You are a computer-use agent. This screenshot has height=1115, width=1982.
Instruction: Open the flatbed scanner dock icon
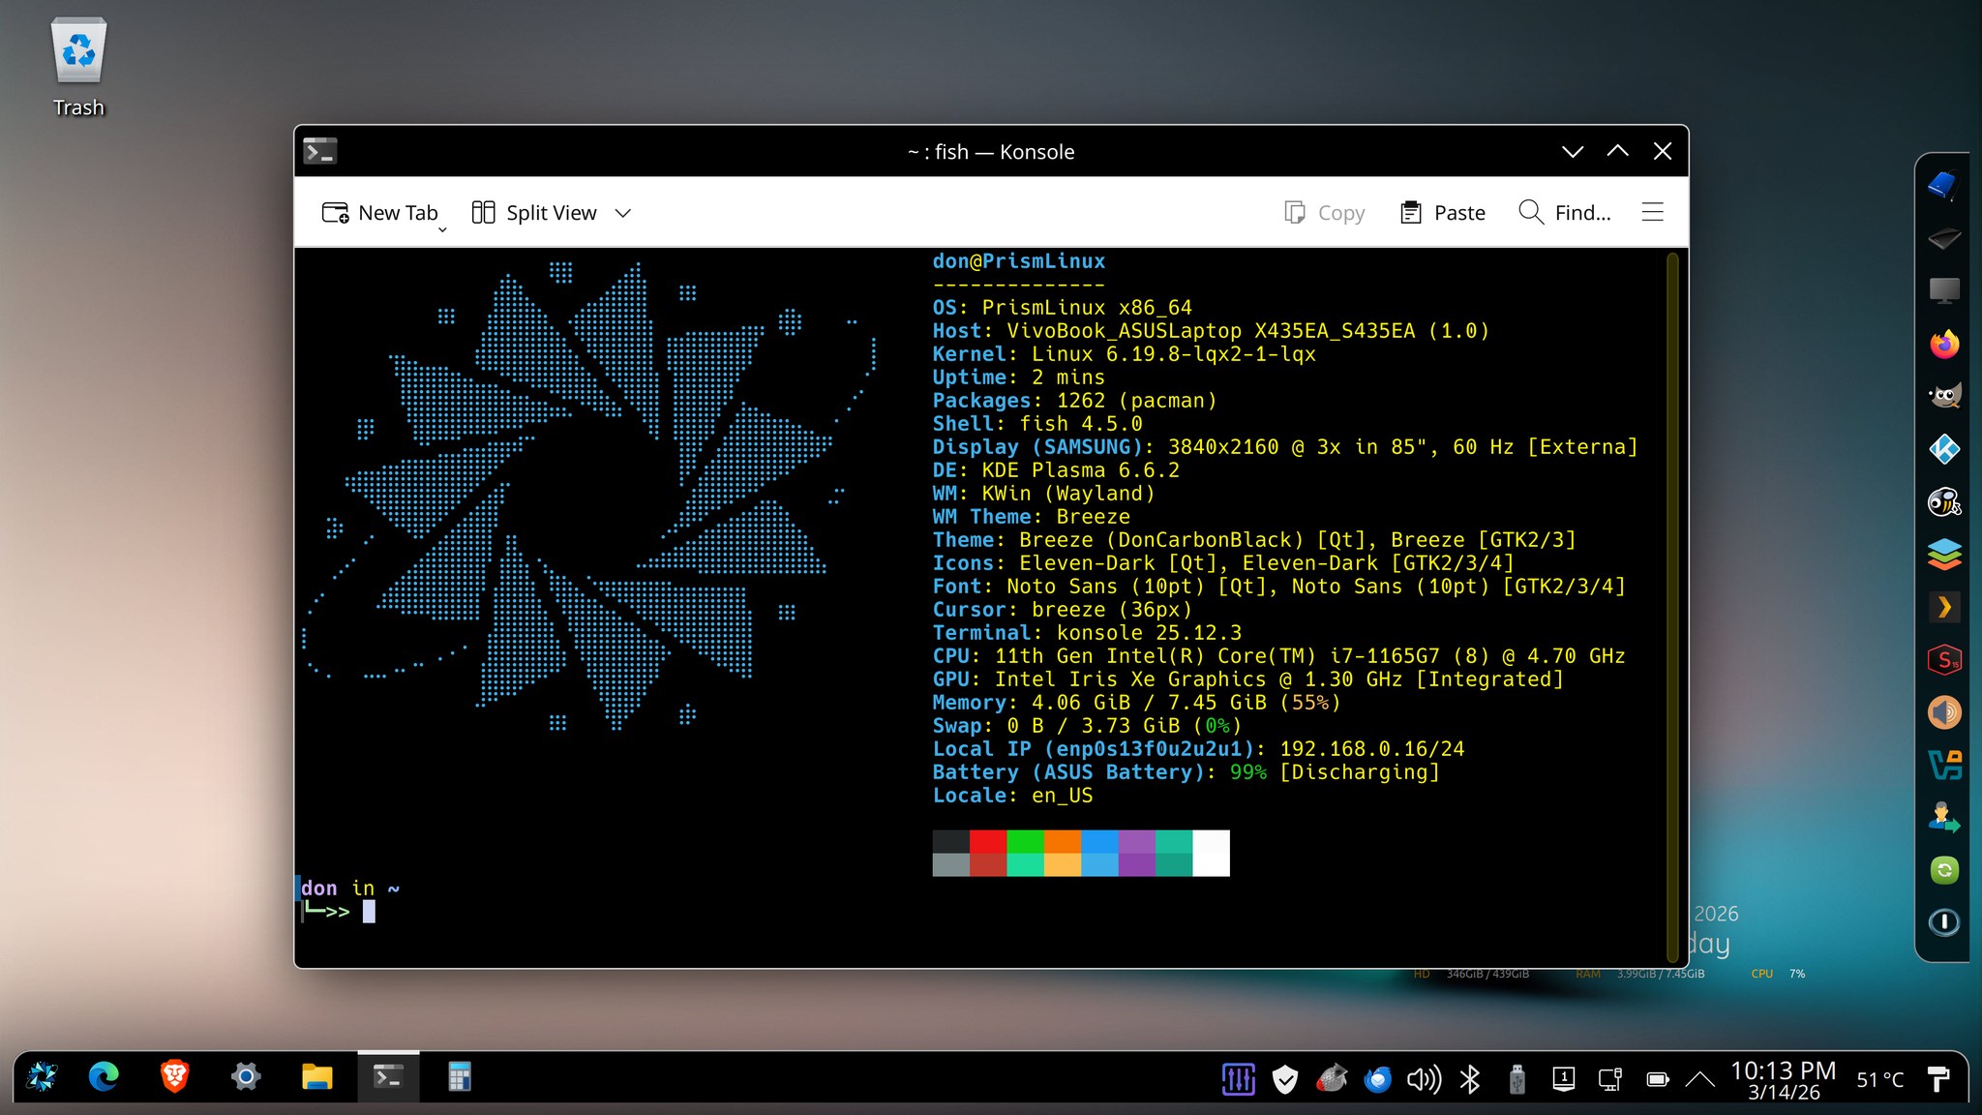[x=1943, y=238]
